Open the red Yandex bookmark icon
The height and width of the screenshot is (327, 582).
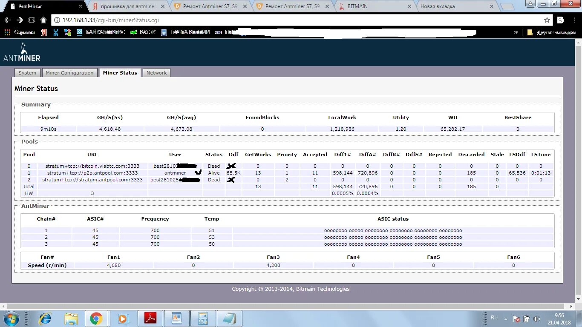pyautogui.click(x=44, y=32)
